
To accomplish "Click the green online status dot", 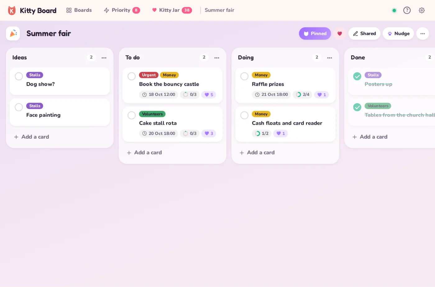I will [394, 11].
